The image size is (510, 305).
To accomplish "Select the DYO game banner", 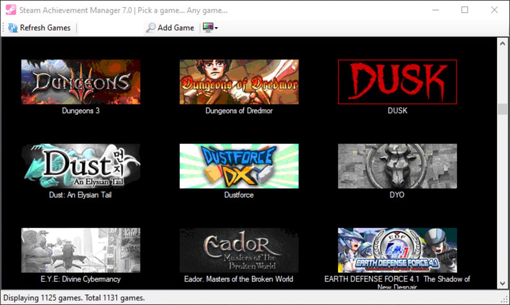I will point(397,166).
